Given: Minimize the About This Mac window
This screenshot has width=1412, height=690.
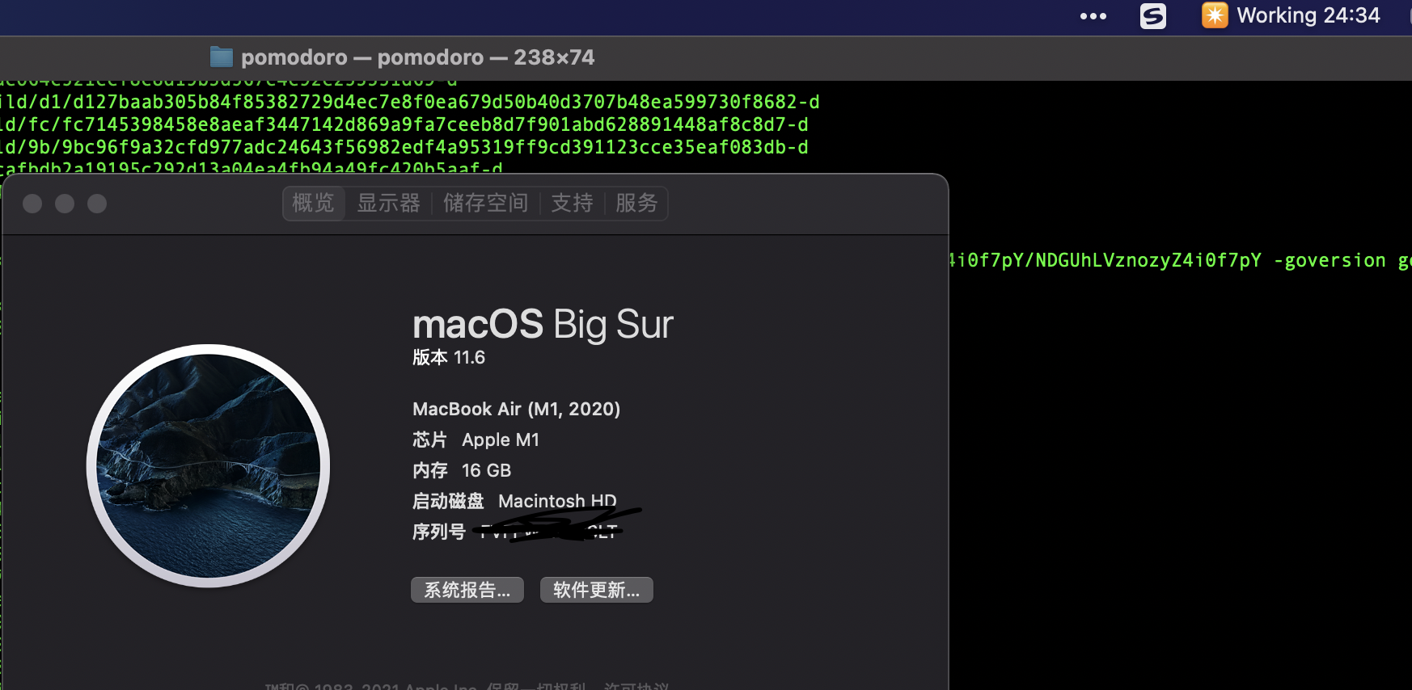Looking at the screenshot, I should pyautogui.click(x=65, y=204).
